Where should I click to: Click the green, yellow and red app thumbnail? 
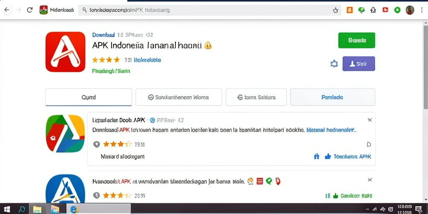[65, 133]
